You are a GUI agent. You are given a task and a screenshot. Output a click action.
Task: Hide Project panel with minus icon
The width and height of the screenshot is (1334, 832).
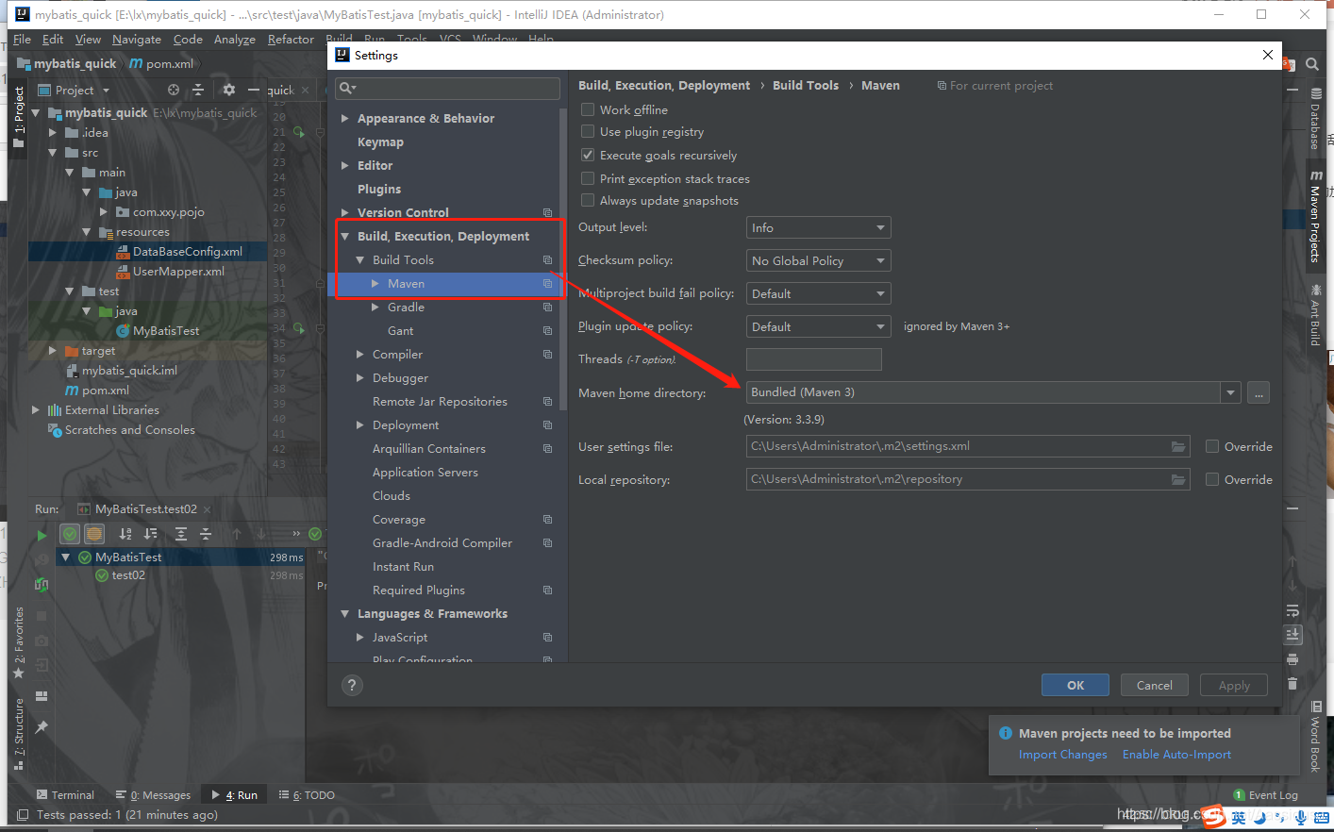[253, 90]
